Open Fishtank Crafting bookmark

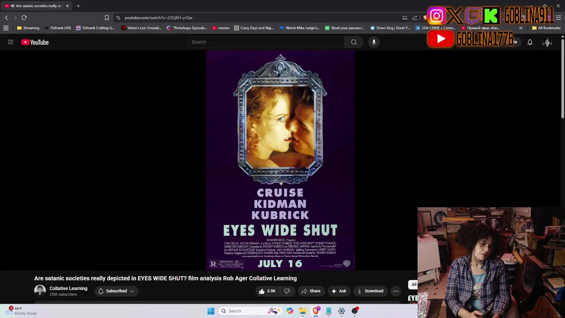tap(95, 28)
